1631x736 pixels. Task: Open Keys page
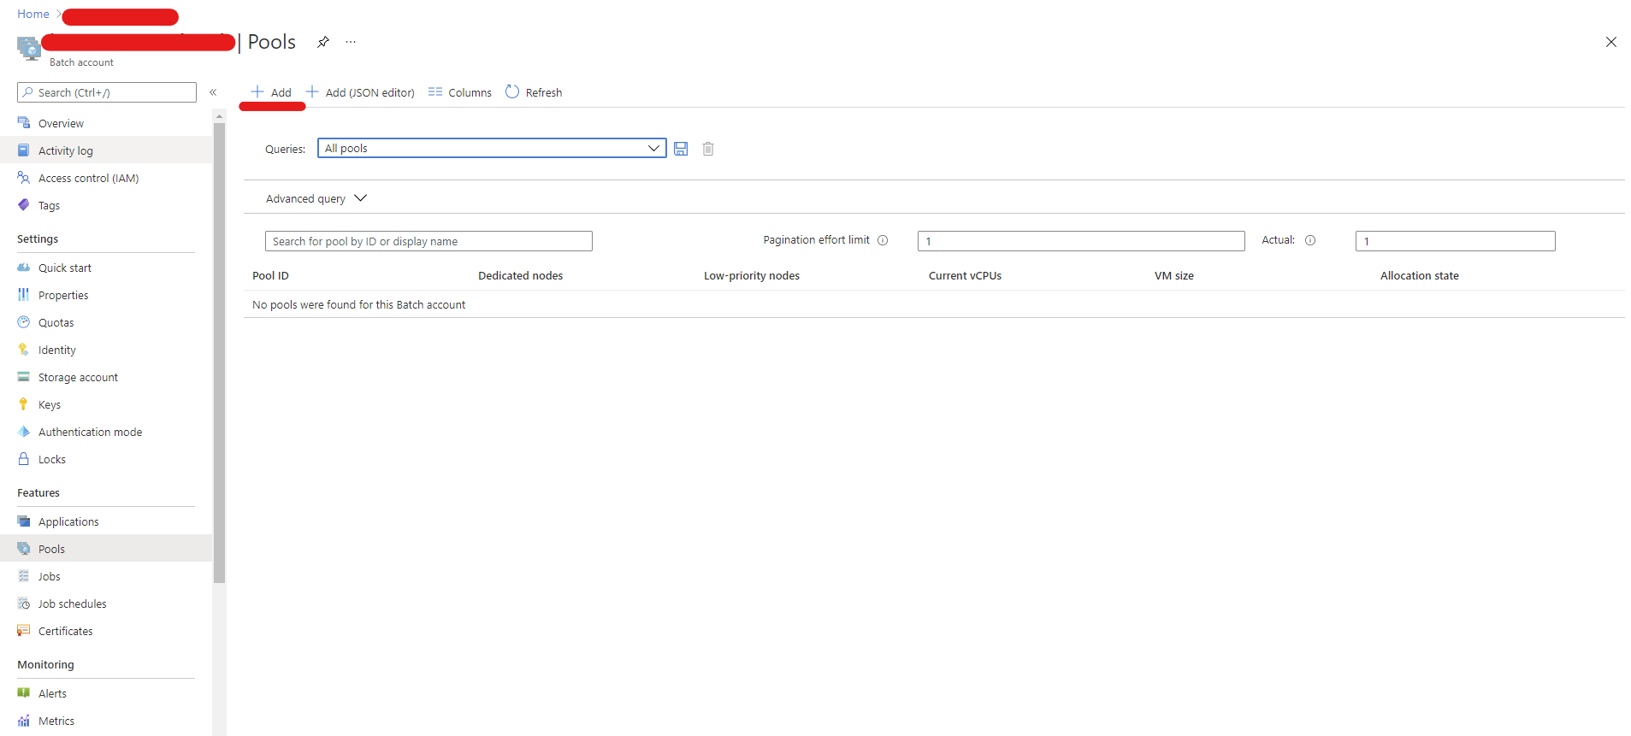click(106, 404)
